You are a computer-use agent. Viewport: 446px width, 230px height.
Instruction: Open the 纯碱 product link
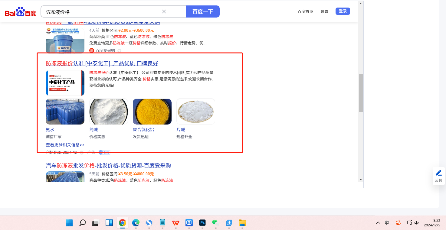93,130
